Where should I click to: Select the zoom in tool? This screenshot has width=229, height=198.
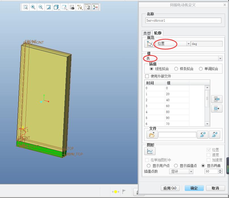(33, 7)
